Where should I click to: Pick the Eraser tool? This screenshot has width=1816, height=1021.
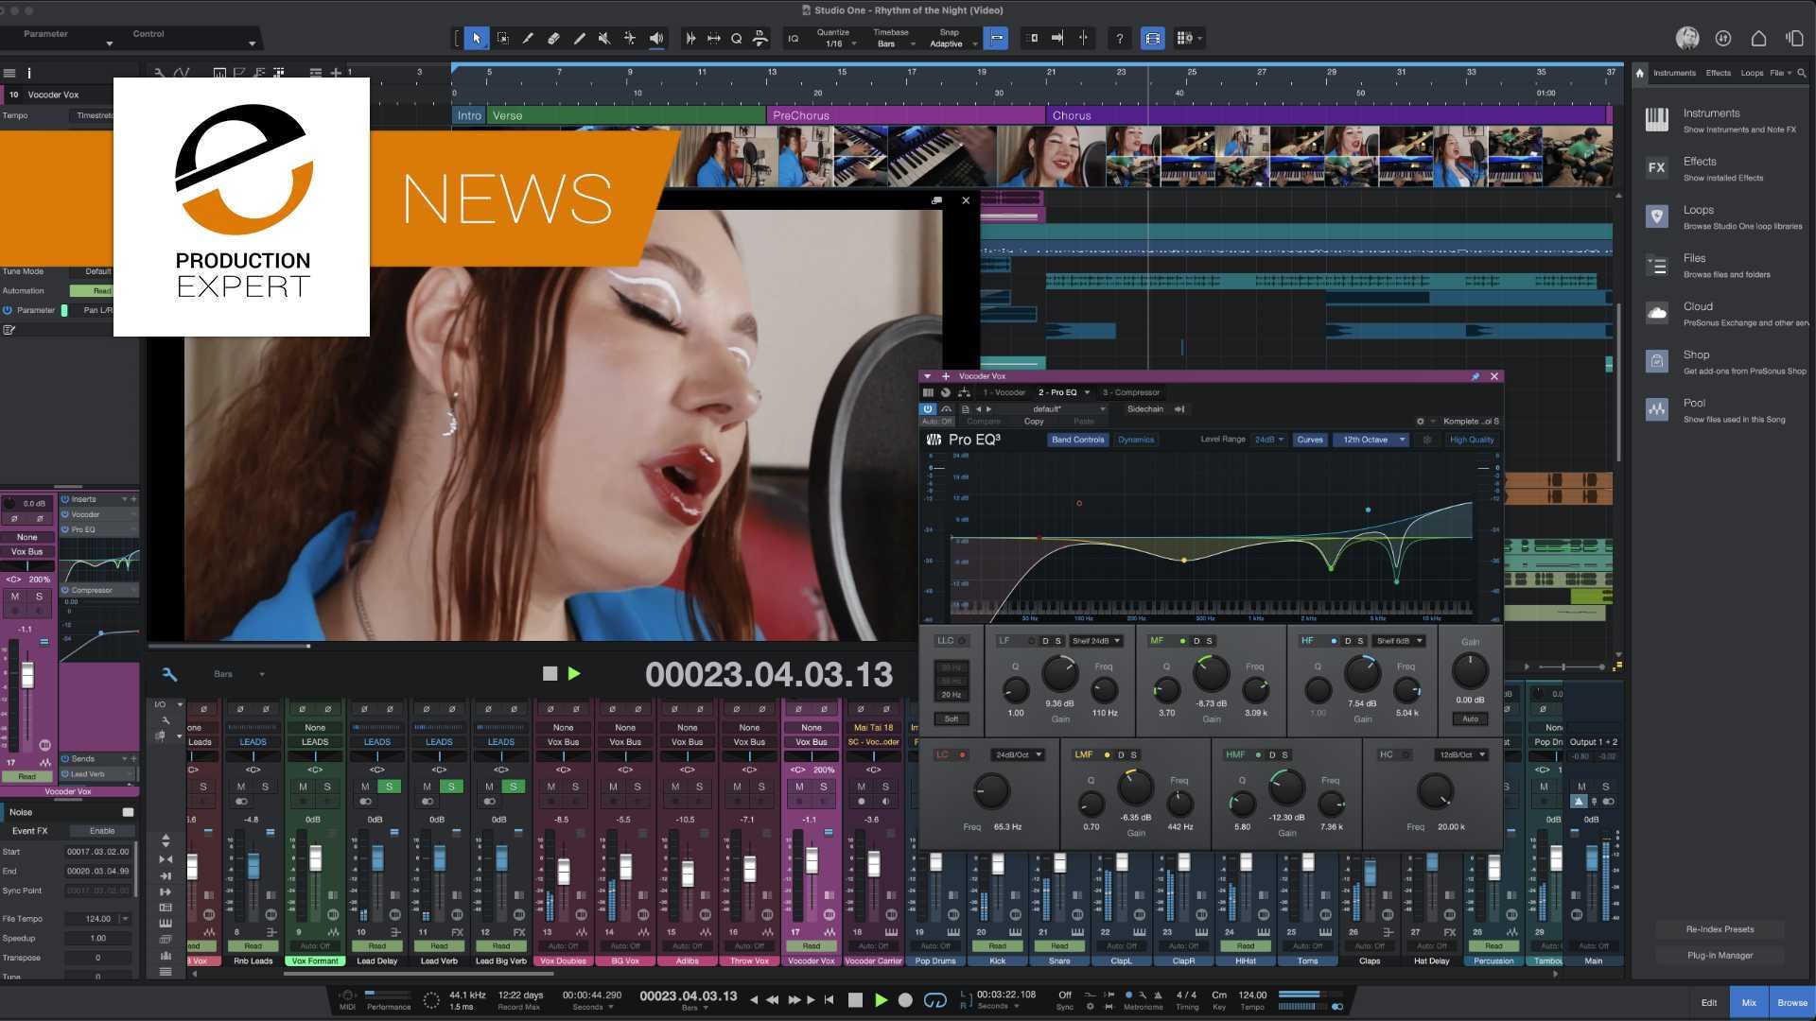[553, 39]
